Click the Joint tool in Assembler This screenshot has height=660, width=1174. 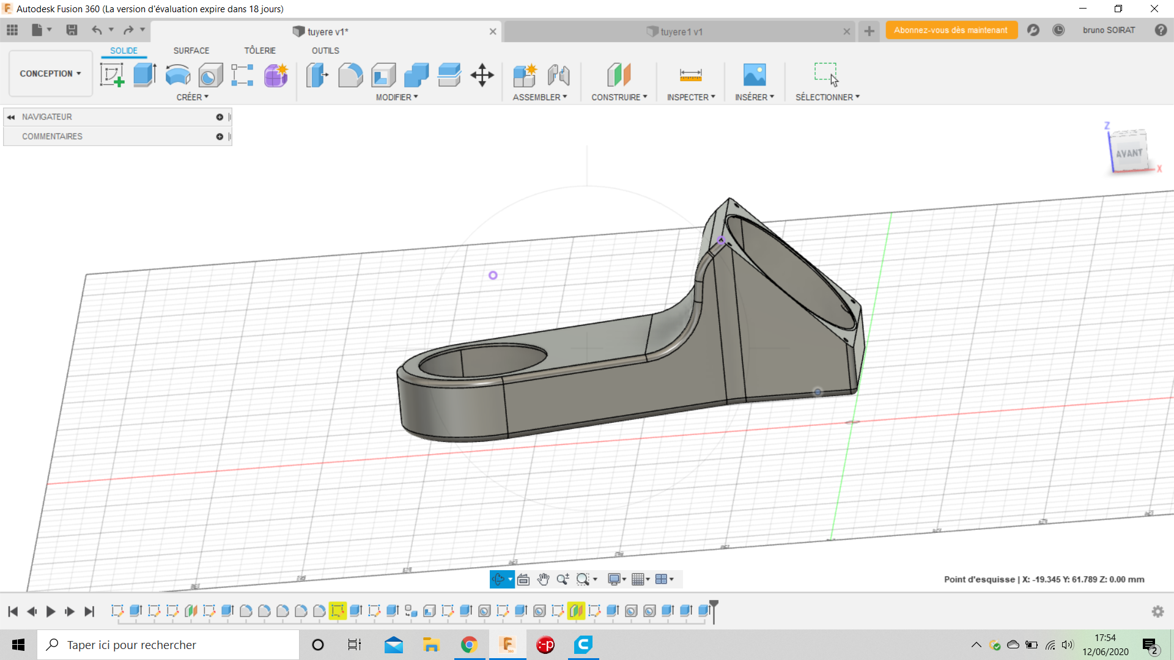[558, 75]
